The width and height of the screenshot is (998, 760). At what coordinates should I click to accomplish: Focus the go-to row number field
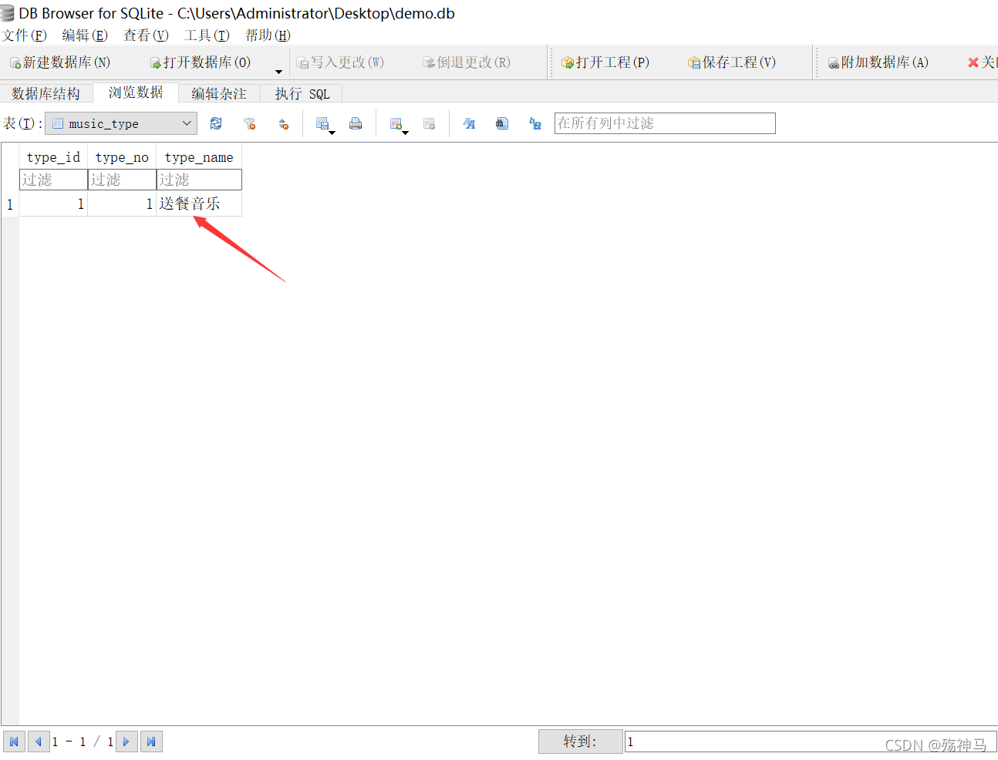click(x=810, y=742)
